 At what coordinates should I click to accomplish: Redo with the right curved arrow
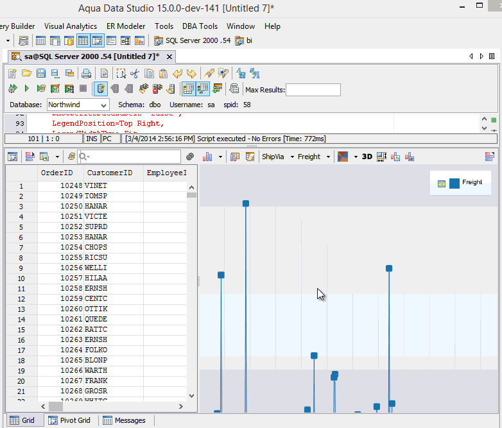pyautogui.click(x=191, y=74)
